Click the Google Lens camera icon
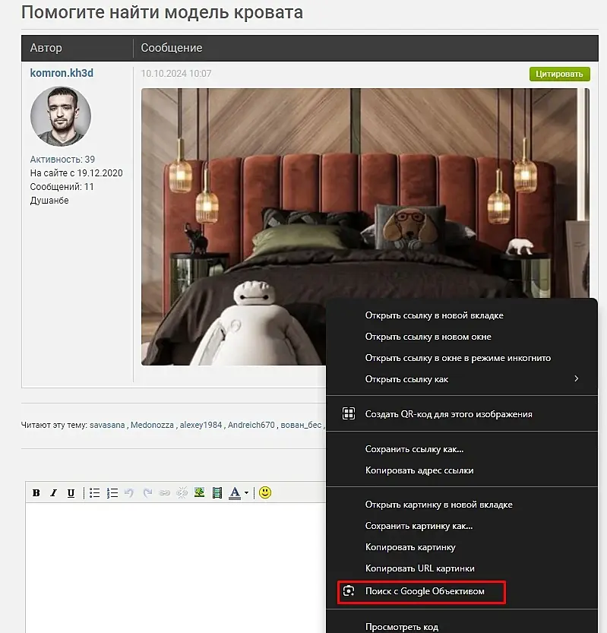Screen dimensions: 607x633 pos(349,591)
